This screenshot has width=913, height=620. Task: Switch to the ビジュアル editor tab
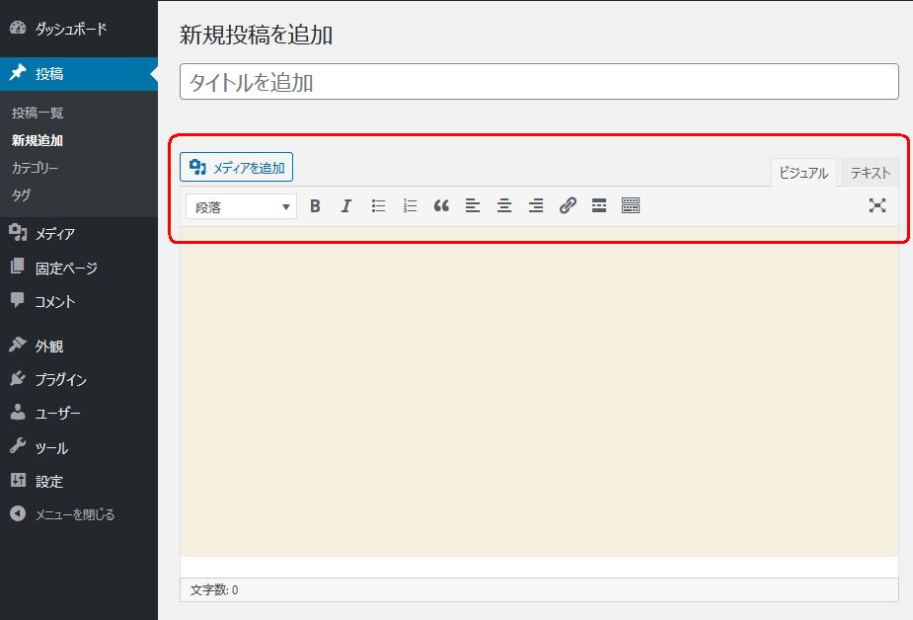[x=803, y=173]
